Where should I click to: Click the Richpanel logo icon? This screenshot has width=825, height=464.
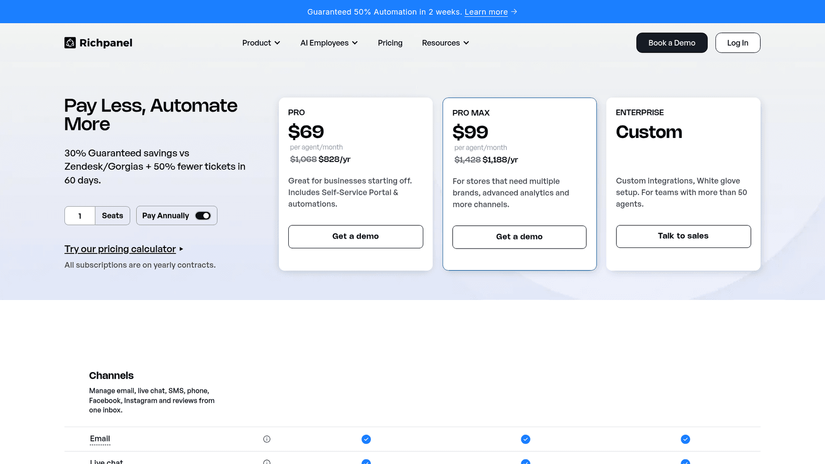coord(70,43)
